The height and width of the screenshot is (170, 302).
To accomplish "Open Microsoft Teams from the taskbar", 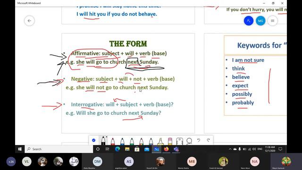I will pyautogui.click(x=176, y=149).
